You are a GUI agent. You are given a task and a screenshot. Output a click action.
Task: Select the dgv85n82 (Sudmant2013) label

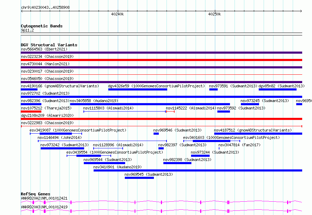point(282,86)
